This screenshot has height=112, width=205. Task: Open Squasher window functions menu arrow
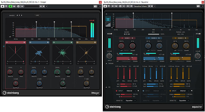pyautogui.click(x=203, y=6)
